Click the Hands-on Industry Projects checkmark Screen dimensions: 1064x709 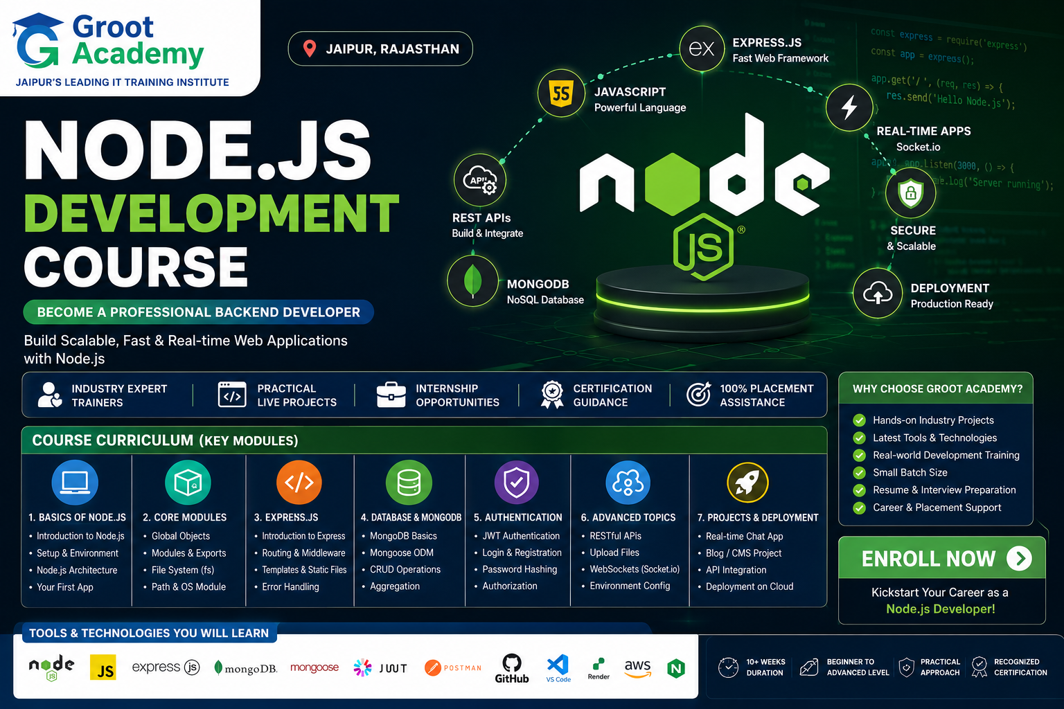click(x=860, y=420)
